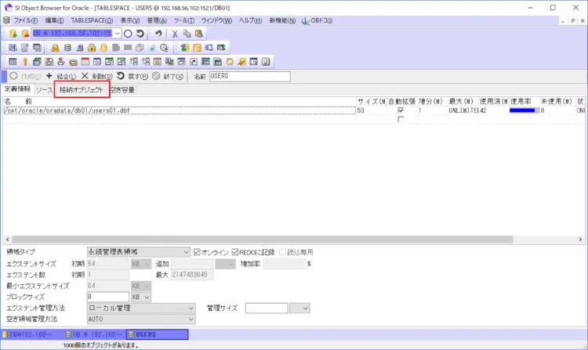Image resolution: width=588 pixels, height=350 pixels.
Task: Click the 管理サイズ input field
Action: point(267,308)
